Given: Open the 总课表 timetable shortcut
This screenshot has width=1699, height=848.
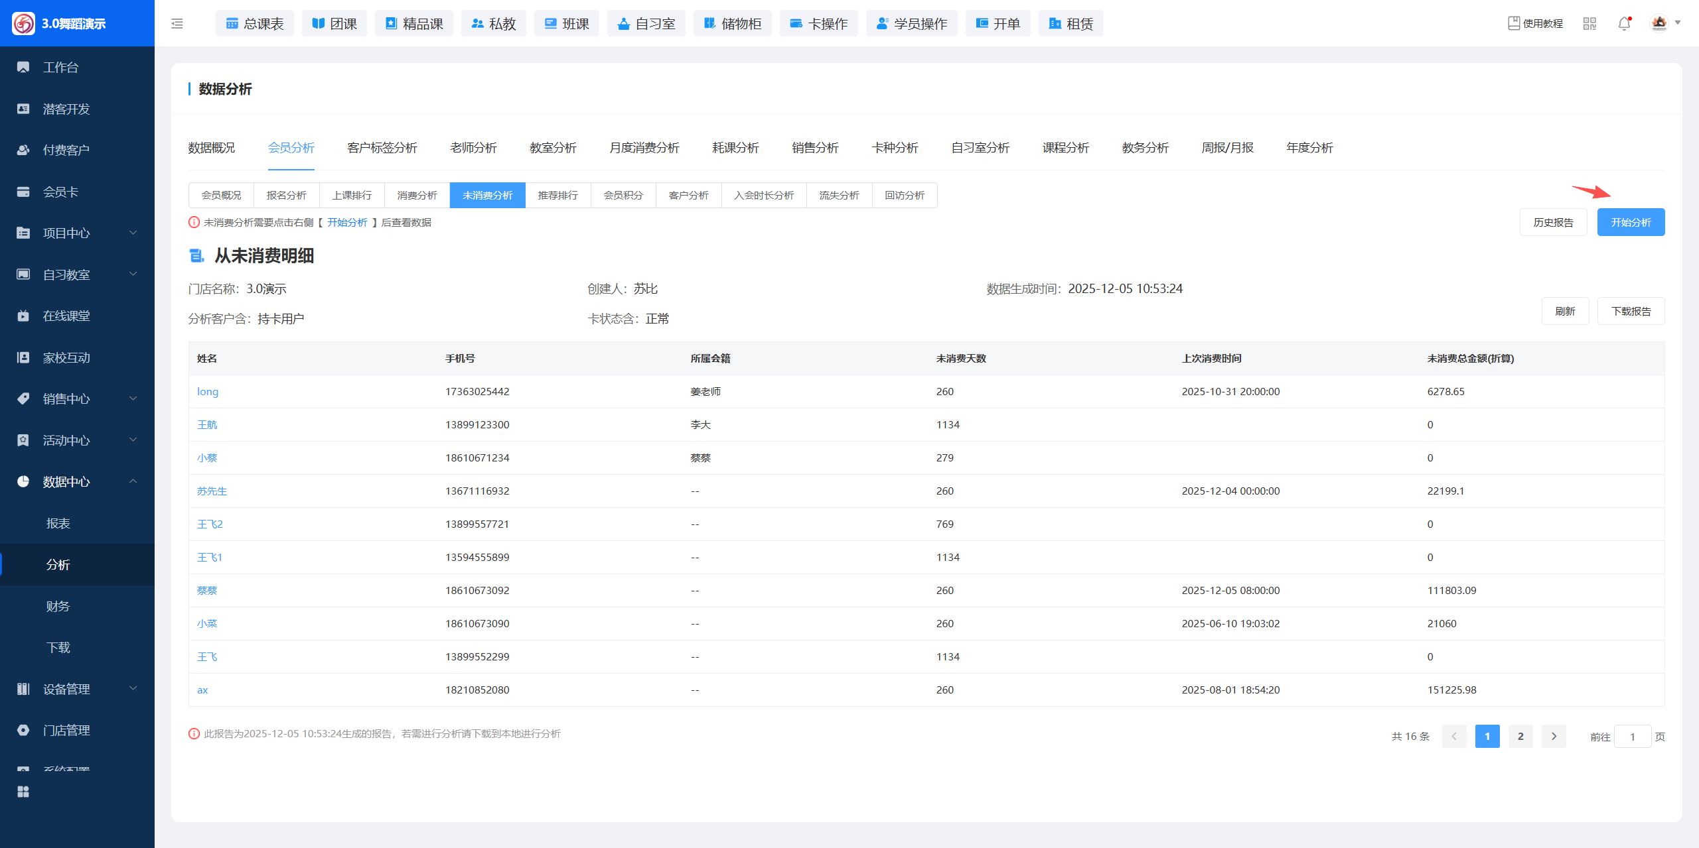Looking at the screenshot, I should point(255,24).
